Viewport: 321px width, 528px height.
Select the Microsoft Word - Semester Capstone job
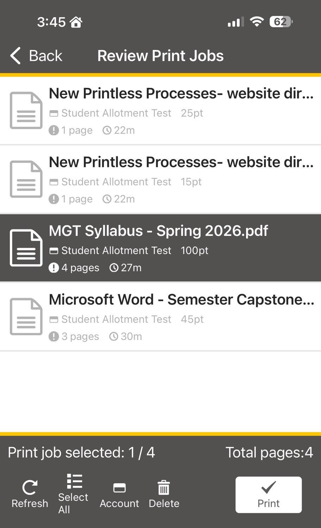(x=160, y=316)
